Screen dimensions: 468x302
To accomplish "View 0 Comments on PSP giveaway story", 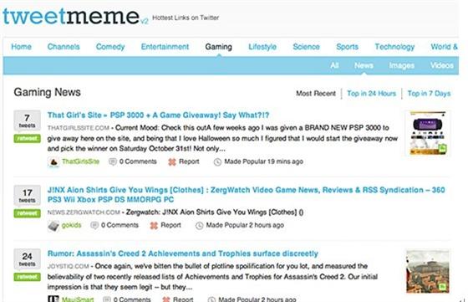I will pos(138,161).
